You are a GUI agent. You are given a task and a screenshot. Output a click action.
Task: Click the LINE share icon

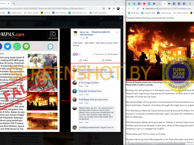(26, 46)
